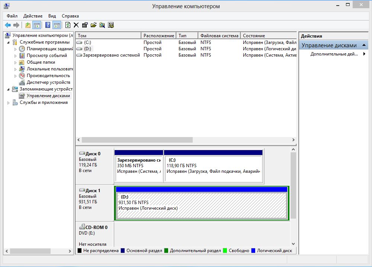Open the Help question mark toolbar icon
372x267 pixels.
click(x=48, y=25)
